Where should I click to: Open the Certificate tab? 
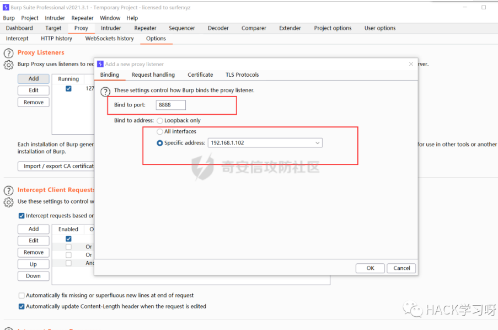pos(200,74)
